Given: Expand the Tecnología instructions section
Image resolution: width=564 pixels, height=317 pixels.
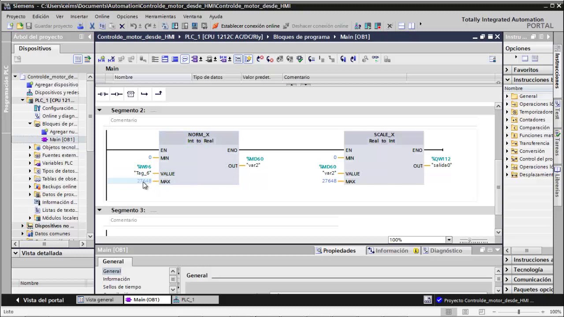Looking at the screenshot, I should [x=507, y=269].
